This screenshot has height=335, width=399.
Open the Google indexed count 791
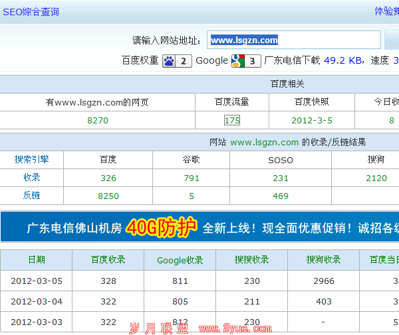192,178
